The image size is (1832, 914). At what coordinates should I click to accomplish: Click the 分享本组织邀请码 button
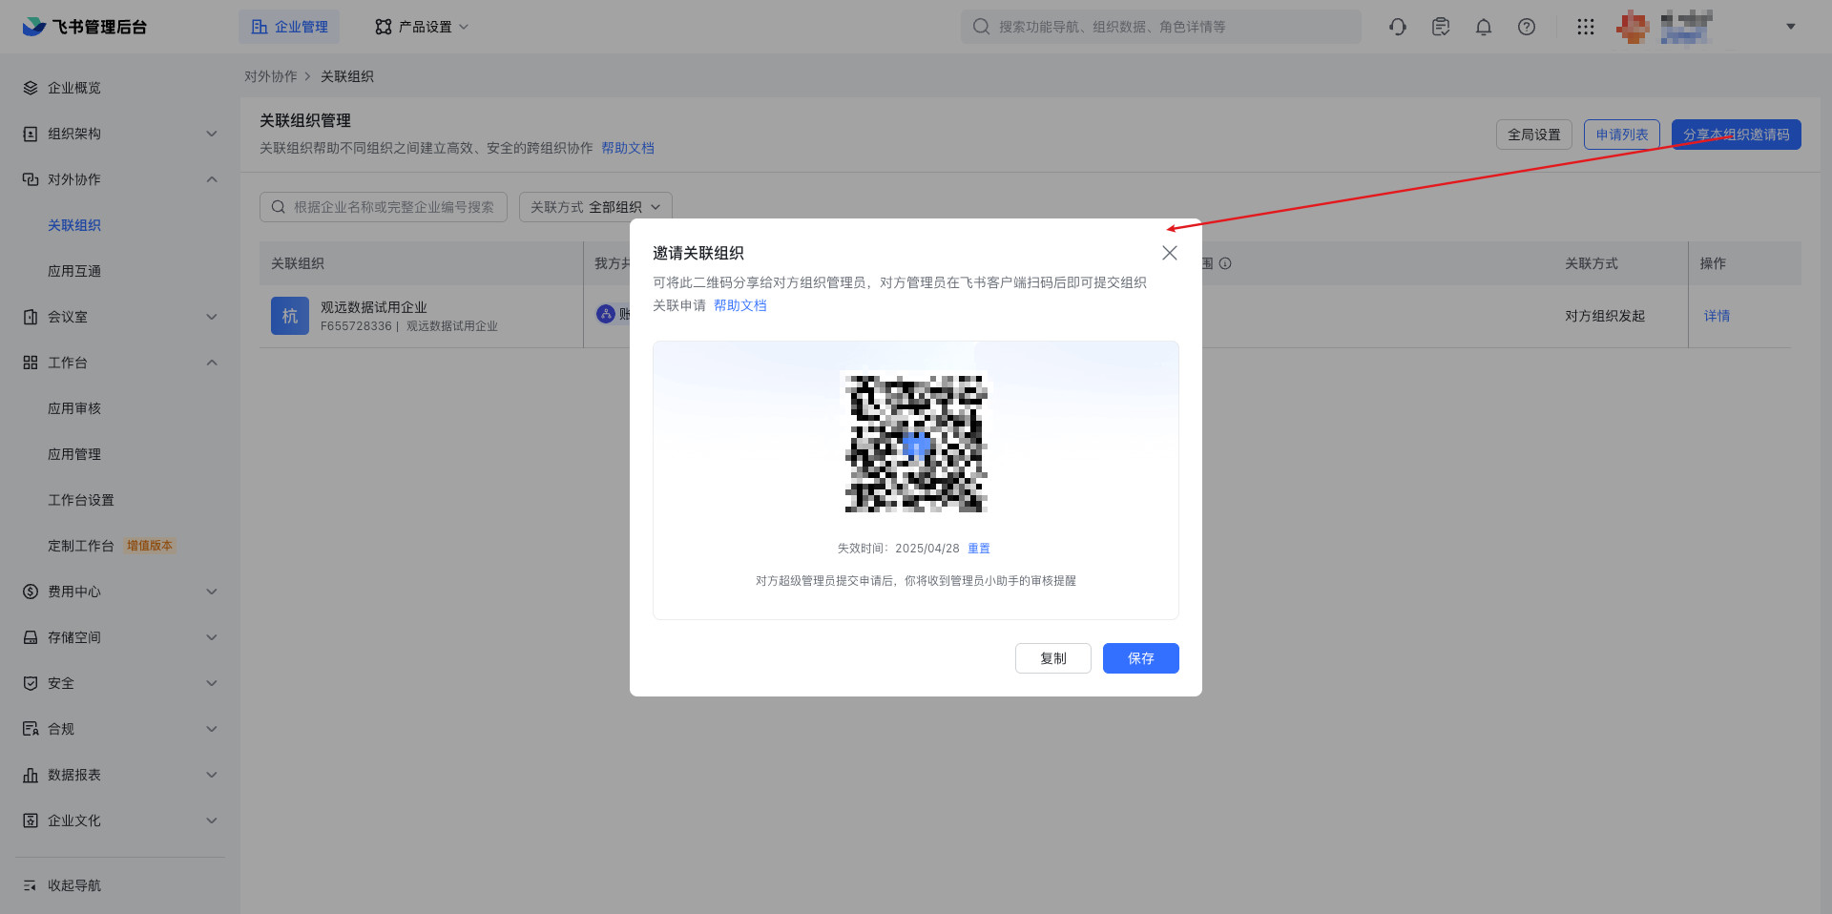pos(1737,135)
